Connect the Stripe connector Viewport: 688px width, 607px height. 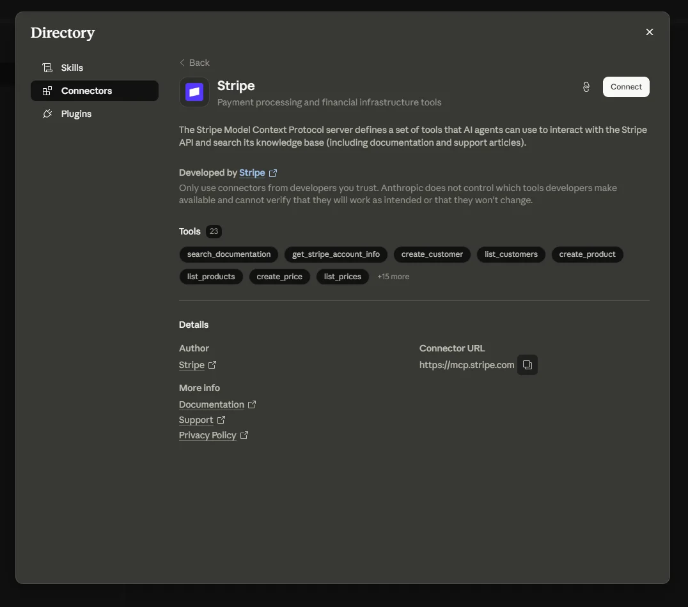pos(626,87)
